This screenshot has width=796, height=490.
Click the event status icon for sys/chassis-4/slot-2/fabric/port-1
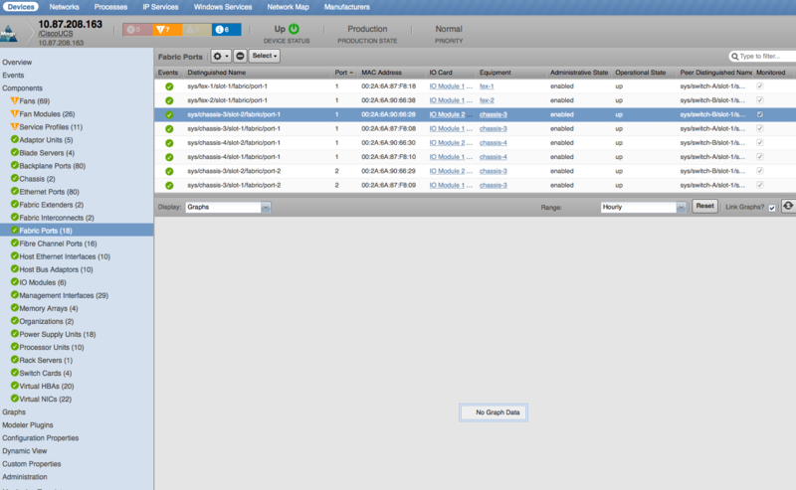click(x=169, y=143)
